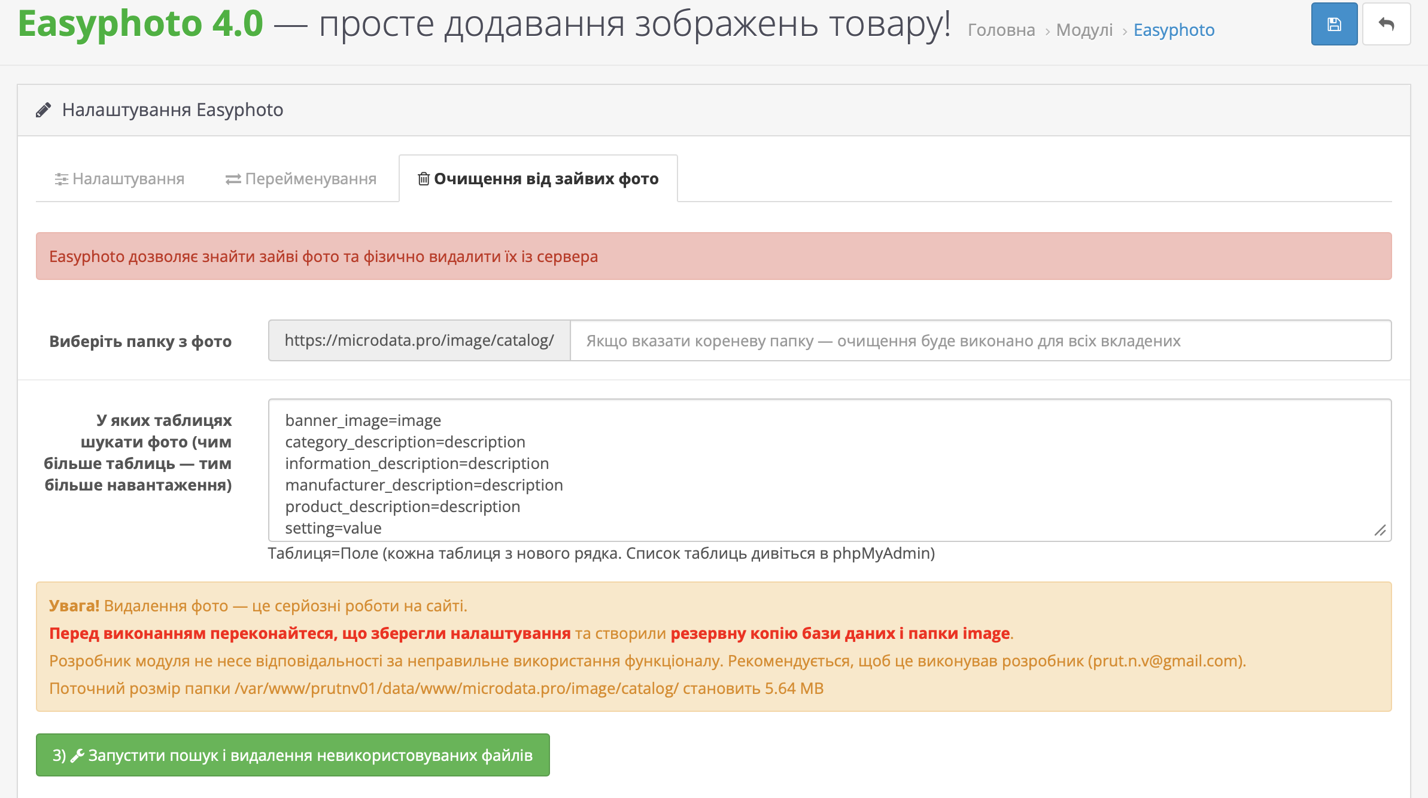The image size is (1428, 798).
Task: Click the 'Налаштування Easyphoto' panel heading
Action: [172, 110]
